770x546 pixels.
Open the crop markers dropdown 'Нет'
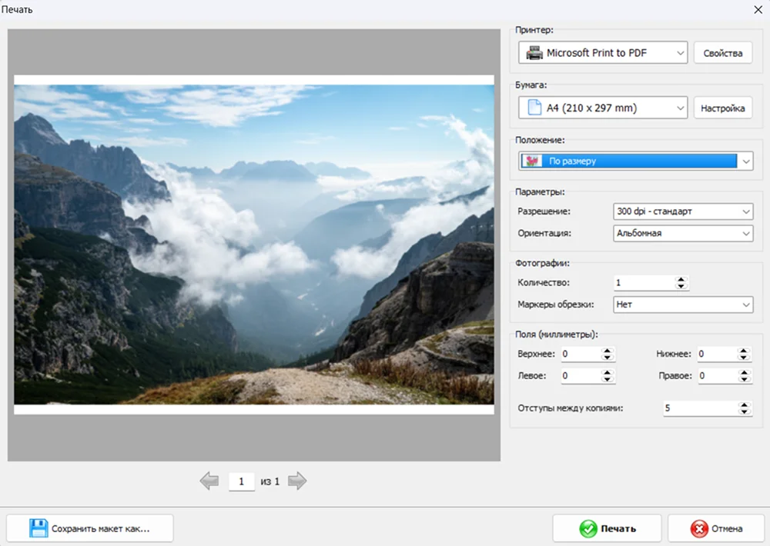(x=682, y=305)
